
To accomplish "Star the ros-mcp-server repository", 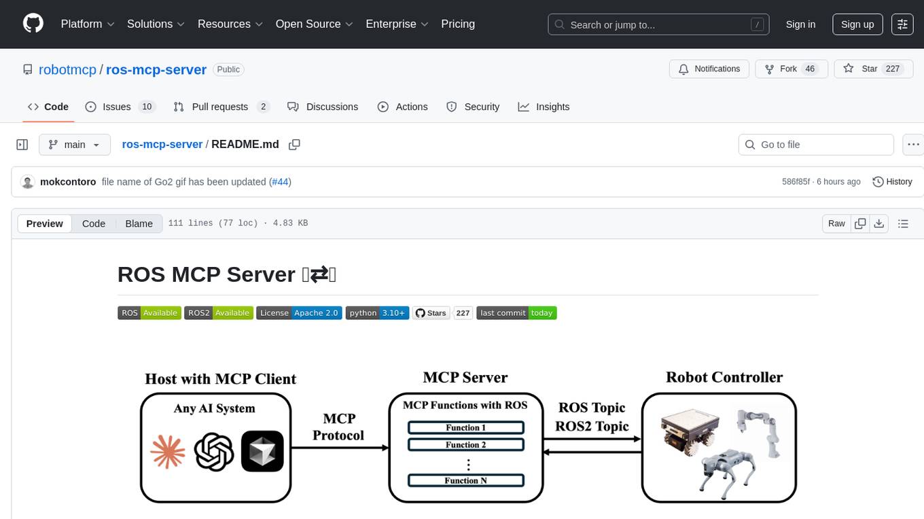I will click(x=872, y=69).
